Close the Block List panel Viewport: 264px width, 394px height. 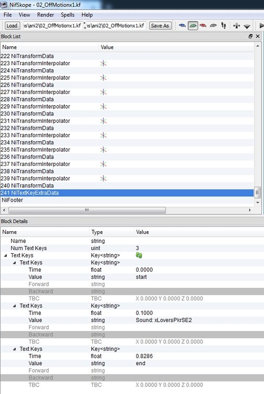[x=258, y=36]
